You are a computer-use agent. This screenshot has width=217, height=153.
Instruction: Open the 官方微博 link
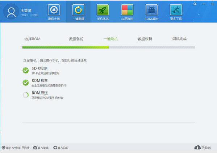coord(41,148)
